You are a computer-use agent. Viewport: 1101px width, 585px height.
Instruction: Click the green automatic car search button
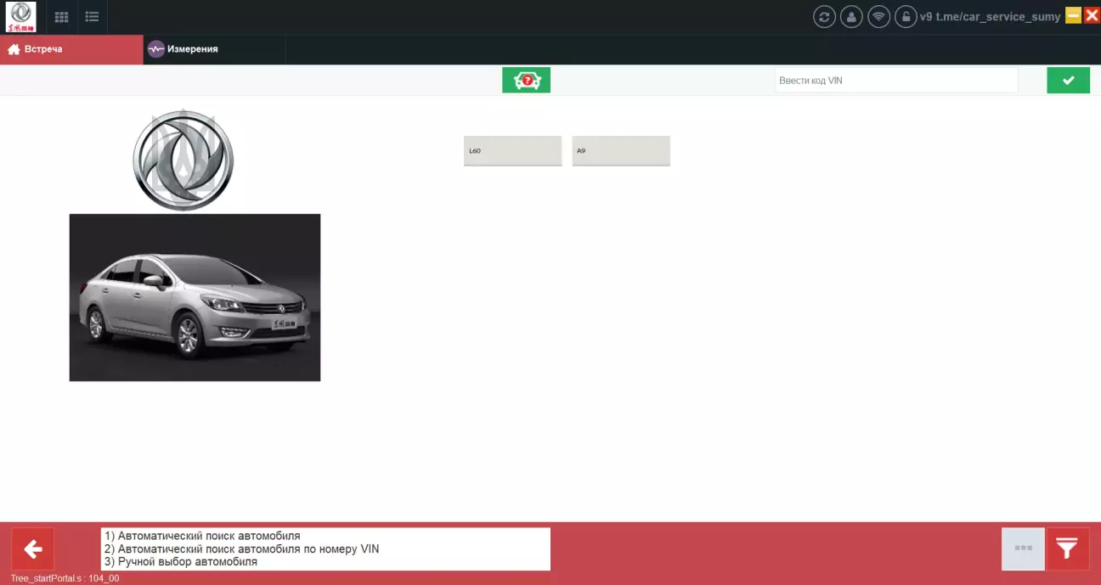[527, 81]
